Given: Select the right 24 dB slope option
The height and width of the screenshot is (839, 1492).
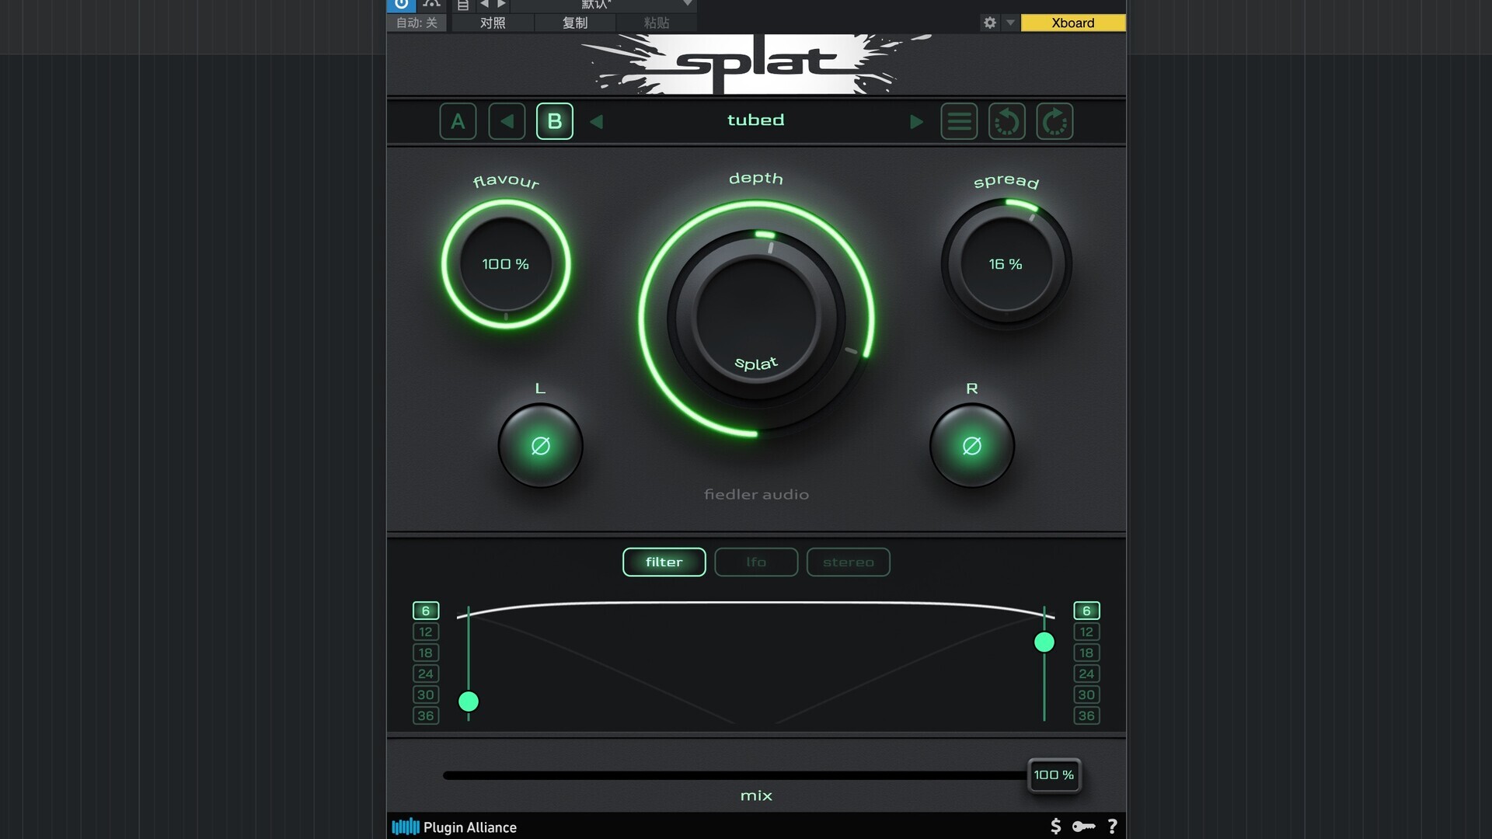Looking at the screenshot, I should pyautogui.click(x=1086, y=674).
